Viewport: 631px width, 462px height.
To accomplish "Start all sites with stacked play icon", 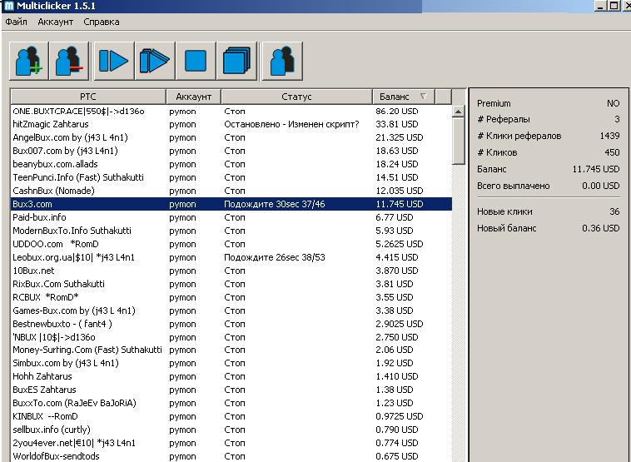I will (155, 61).
